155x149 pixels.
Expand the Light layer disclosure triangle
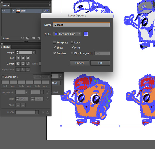point(13,11)
